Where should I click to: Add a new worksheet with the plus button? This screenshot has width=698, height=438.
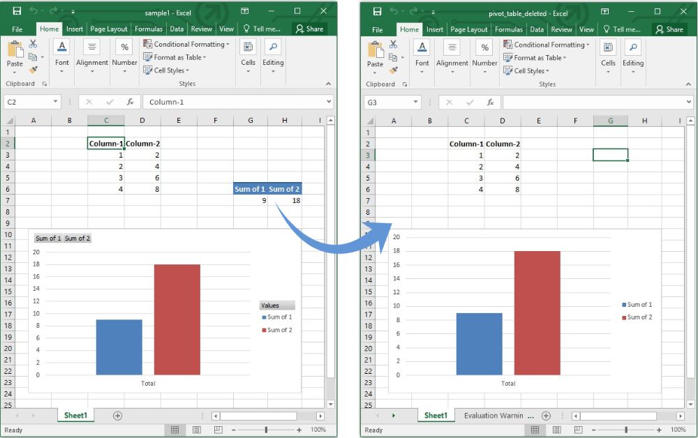click(117, 414)
